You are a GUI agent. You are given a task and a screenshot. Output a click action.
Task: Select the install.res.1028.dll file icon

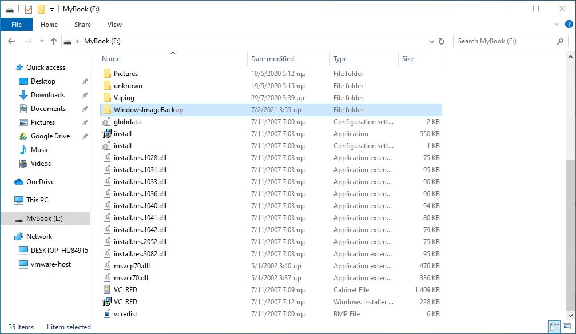tap(106, 158)
